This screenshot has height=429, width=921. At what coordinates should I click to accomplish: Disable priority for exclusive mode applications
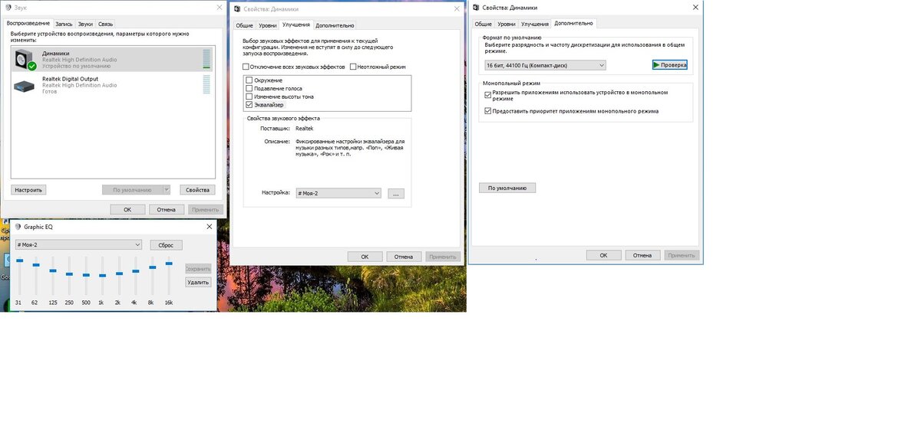click(x=488, y=111)
